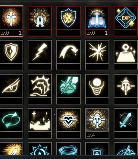This screenshot has width=138, height=159.
Task: Click the lightning bolt skill icon
Action: tap(40, 52)
